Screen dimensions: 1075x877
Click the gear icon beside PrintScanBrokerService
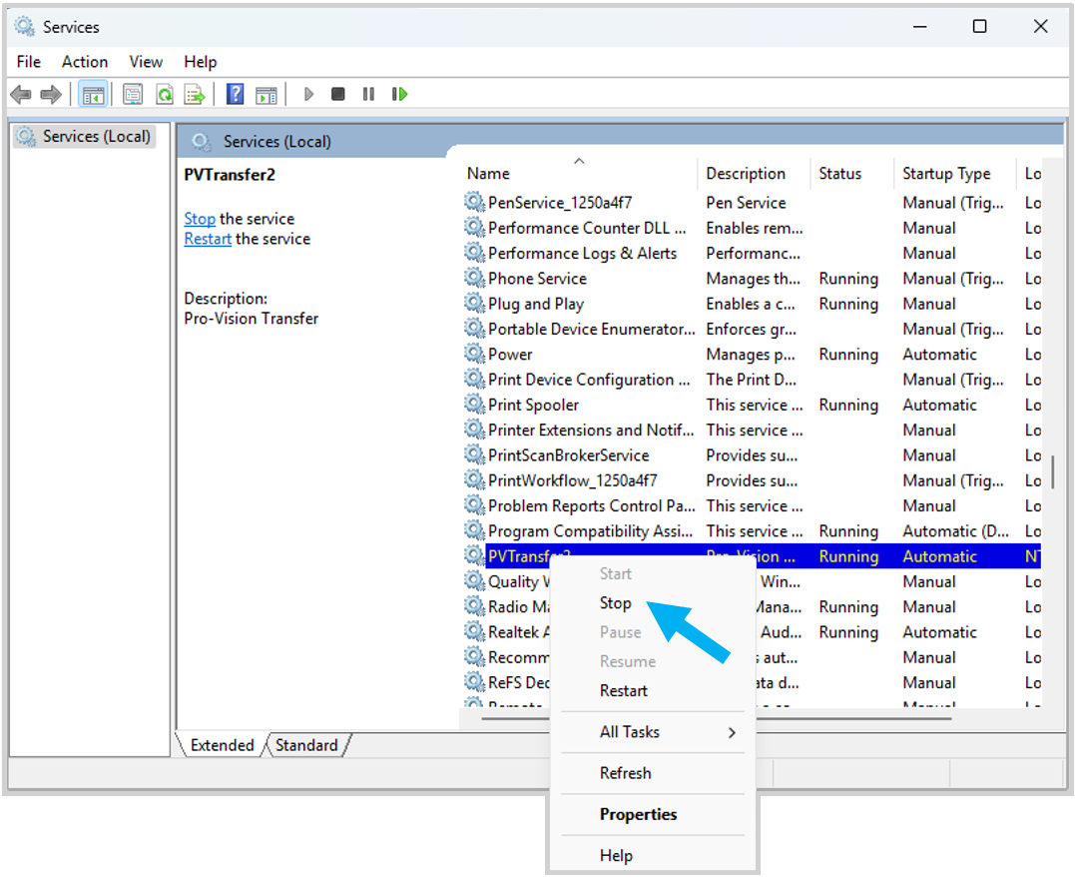tap(474, 454)
